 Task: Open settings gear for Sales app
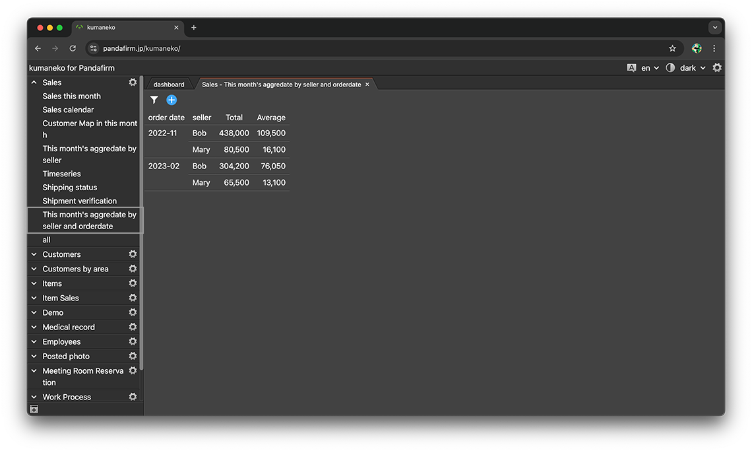pyautogui.click(x=133, y=83)
